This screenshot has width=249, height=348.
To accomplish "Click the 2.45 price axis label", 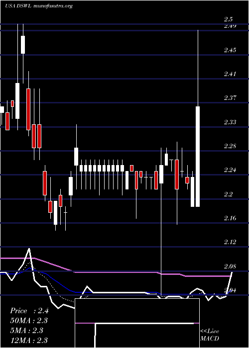I will click(230, 50).
